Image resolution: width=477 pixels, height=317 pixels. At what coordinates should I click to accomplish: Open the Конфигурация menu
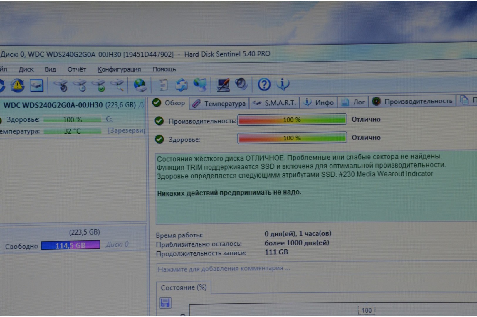pyautogui.click(x=119, y=69)
